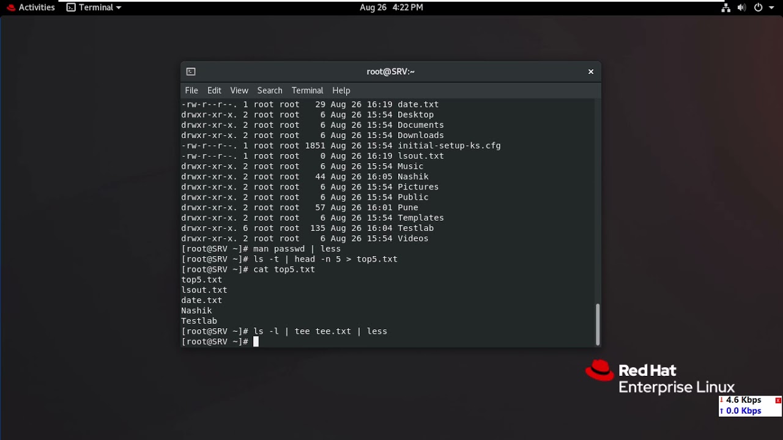
Task: Click the power icon in top bar
Action: pyautogui.click(x=758, y=7)
